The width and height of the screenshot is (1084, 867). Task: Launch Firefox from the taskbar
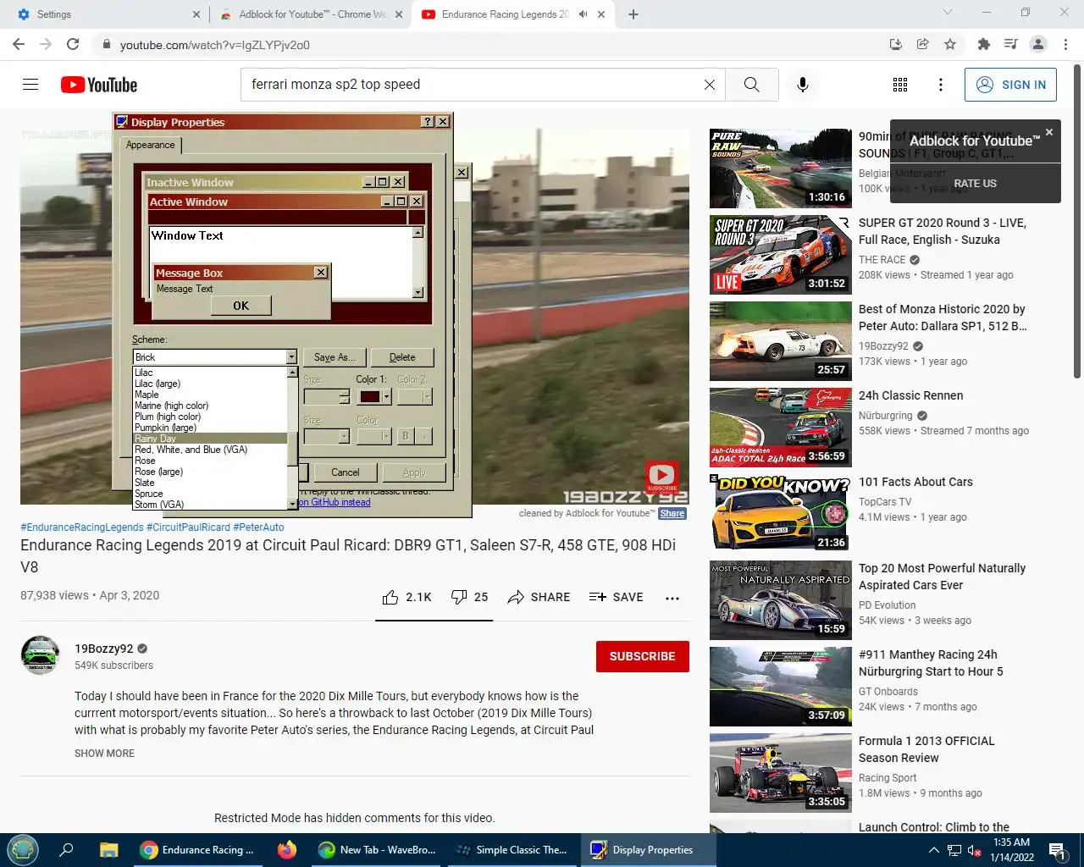click(x=287, y=849)
